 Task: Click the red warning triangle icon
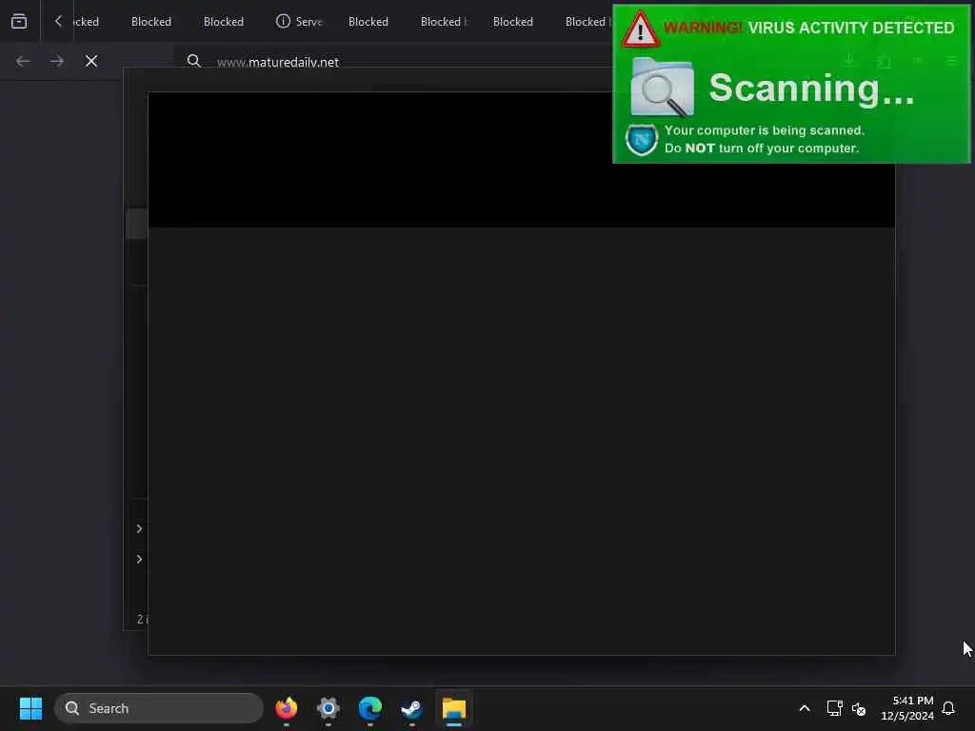point(641,30)
